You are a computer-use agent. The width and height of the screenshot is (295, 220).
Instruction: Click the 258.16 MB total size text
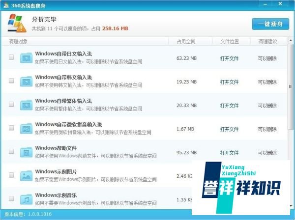(115, 28)
